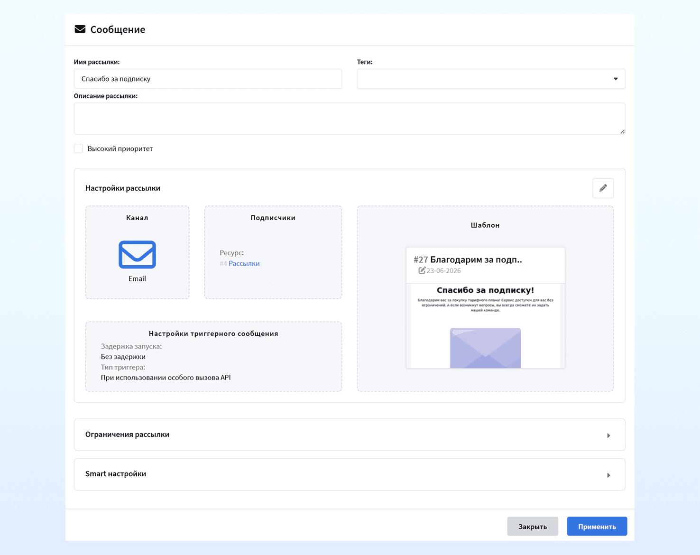
Task: Click the Имя рассылки input field
Action: (x=208, y=79)
